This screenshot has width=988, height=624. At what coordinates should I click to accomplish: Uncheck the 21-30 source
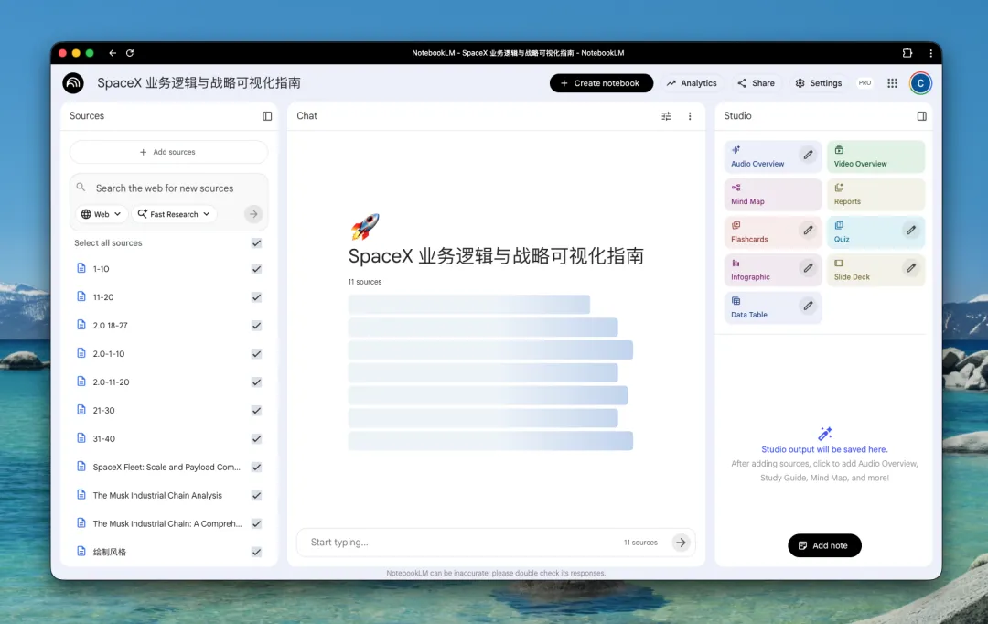(256, 410)
